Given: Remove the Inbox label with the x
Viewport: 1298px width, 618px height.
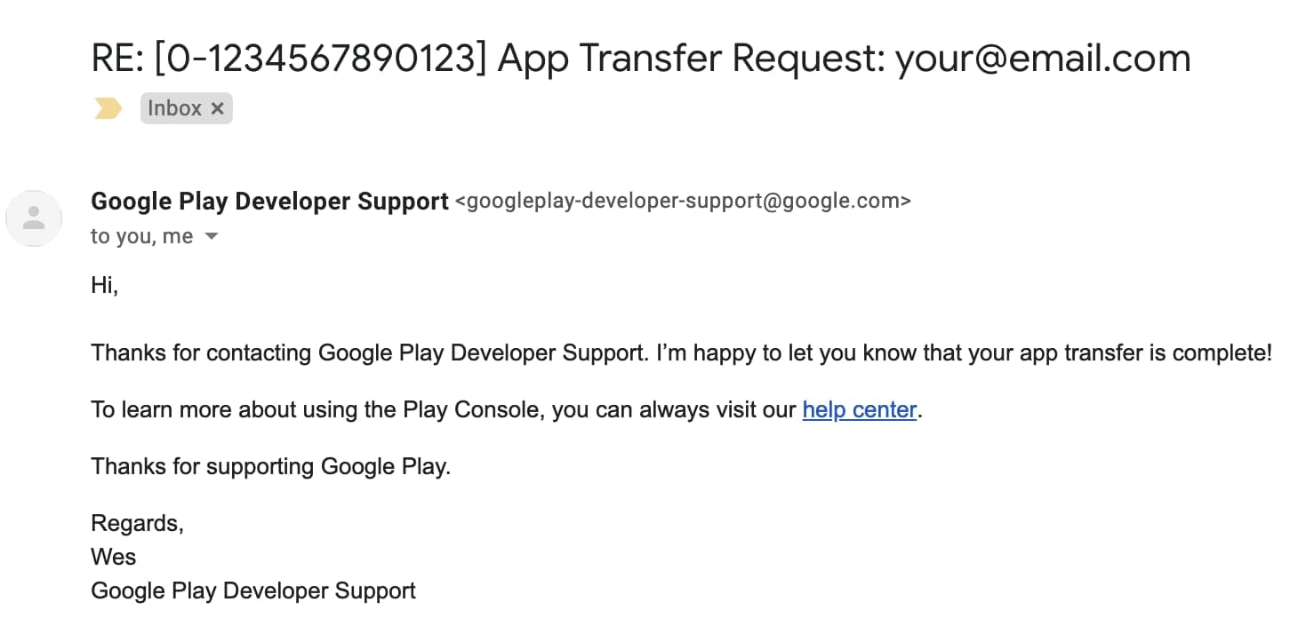Looking at the screenshot, I should click(218, 109).
